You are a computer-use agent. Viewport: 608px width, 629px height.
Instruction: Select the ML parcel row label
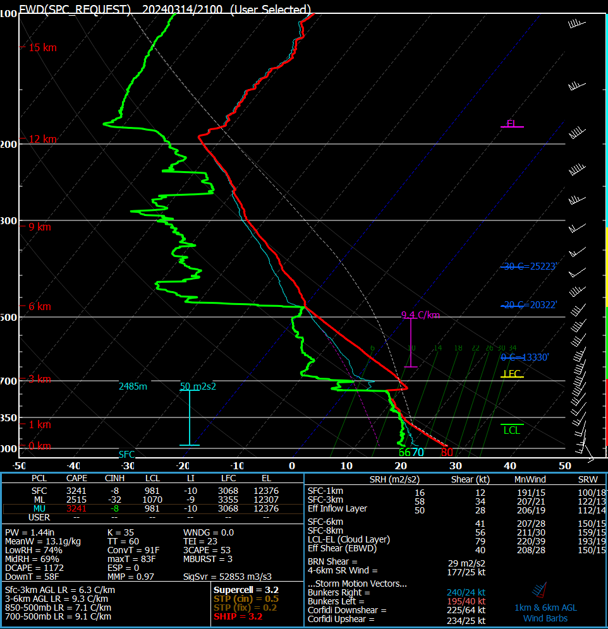pos(39,500)
